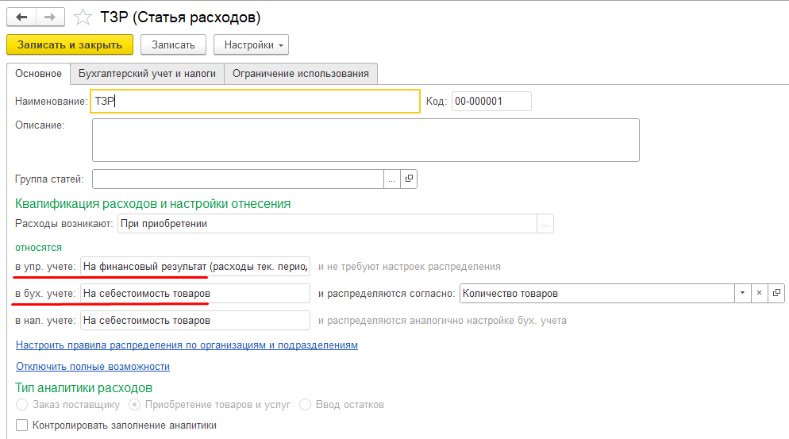Open Ограничение использования tab
The width and height of the screenshot is (789, 439).
point(300,74)
